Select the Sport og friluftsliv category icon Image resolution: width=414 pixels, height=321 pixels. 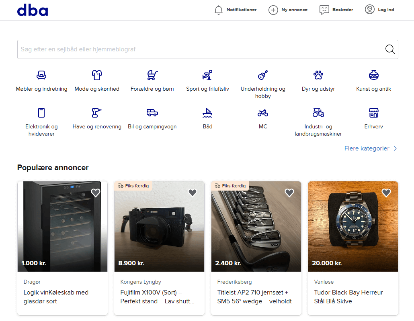click(207, 80)
